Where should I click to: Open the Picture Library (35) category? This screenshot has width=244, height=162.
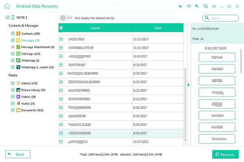coord(33,90)
